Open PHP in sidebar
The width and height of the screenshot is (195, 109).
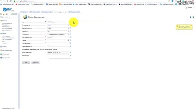click(x=3, y=41)
